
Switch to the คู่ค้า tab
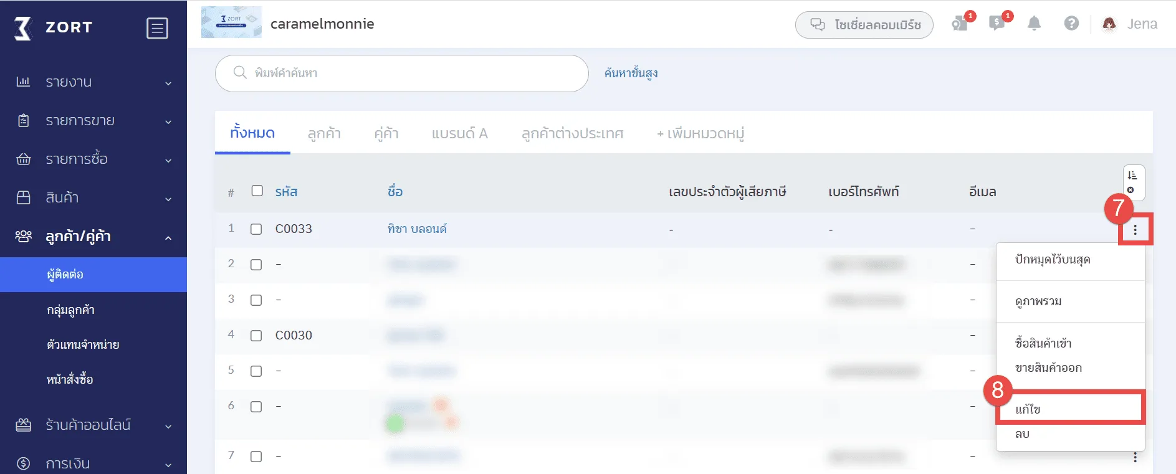386,133
